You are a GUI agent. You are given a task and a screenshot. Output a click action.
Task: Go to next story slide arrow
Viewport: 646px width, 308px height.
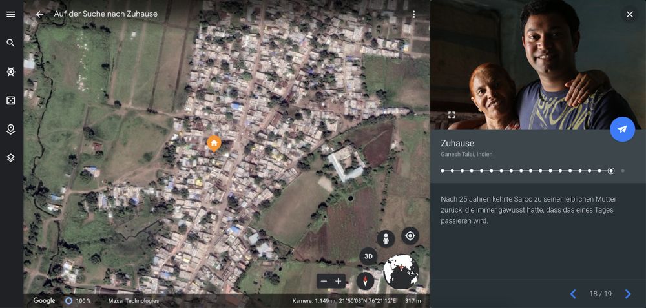628,294
